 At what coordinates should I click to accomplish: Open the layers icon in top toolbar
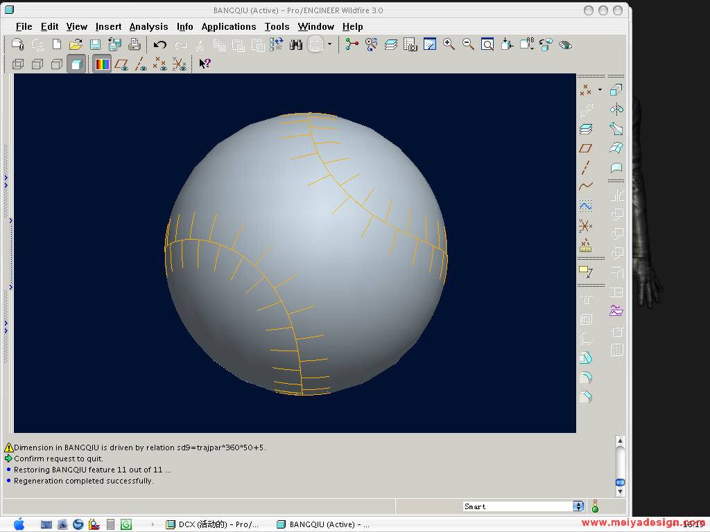391,45
